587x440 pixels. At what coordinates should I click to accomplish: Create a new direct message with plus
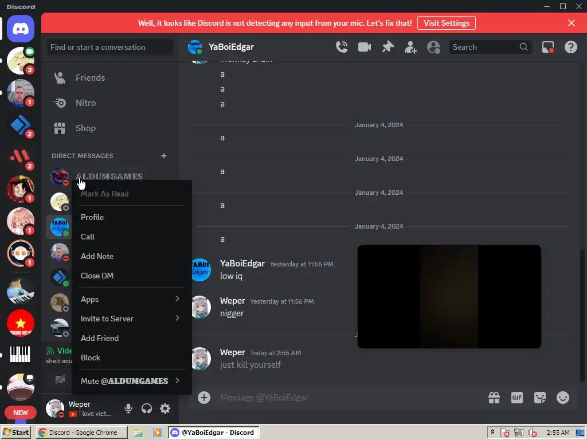pyautogui.click(x=163, y=156)
